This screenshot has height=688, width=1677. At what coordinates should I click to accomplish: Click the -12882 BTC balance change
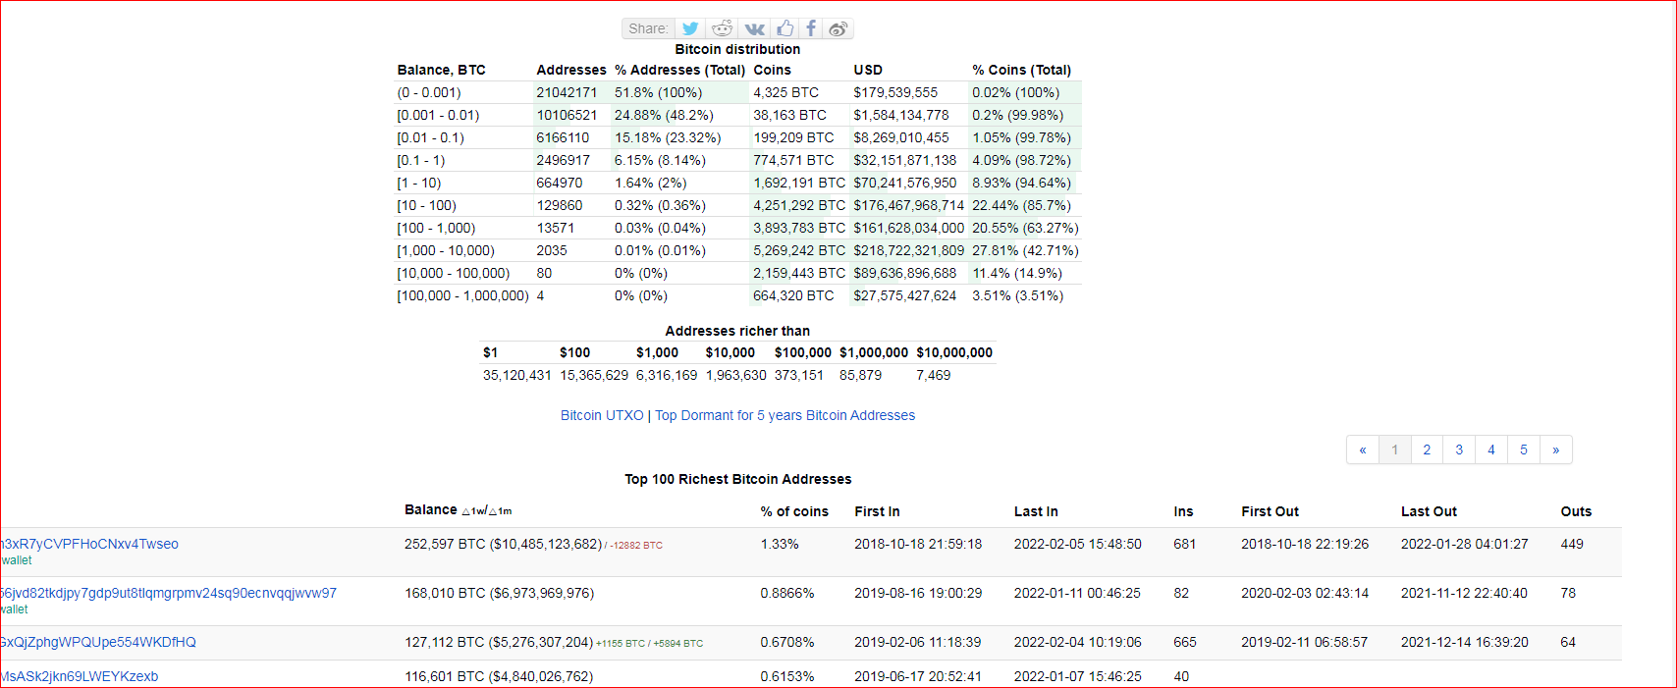tap(636, 546)
